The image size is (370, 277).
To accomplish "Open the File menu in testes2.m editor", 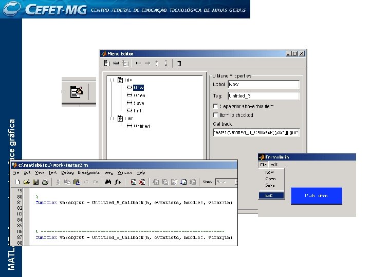I will pyautogui.click(x=16, y=172).
